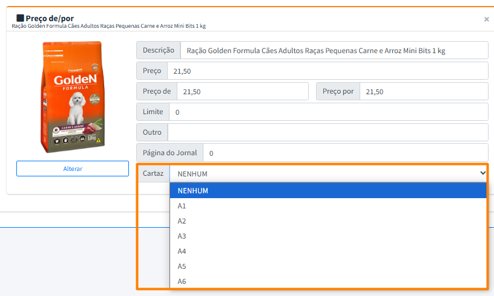The width and height of the screenshot is (494, 296).
Task: Focus the Descrição text field
Action: pos(334,51)
